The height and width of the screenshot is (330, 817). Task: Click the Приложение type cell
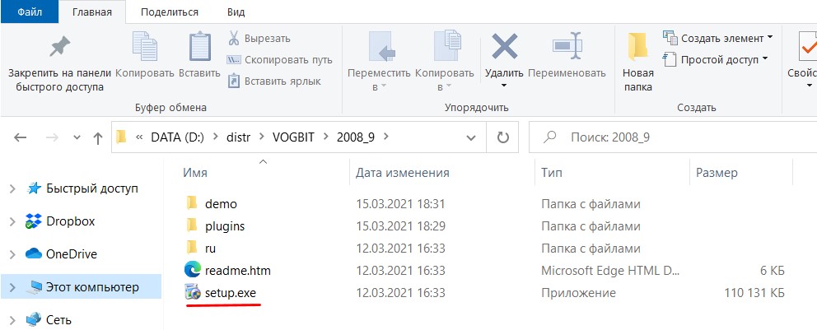pos(578,293)
